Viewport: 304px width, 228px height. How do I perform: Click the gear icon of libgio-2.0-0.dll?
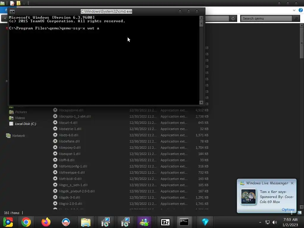(x=55, y=203)
